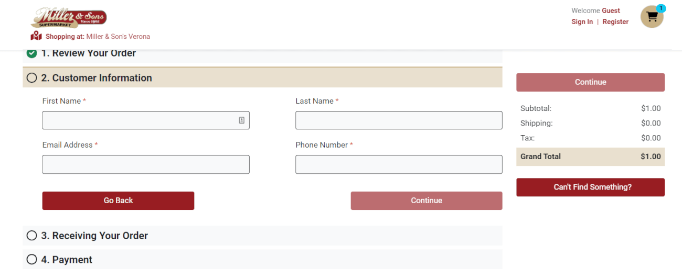Click the autofill icon in First Name field
This screenshot has height=278, width=682.
242,120
